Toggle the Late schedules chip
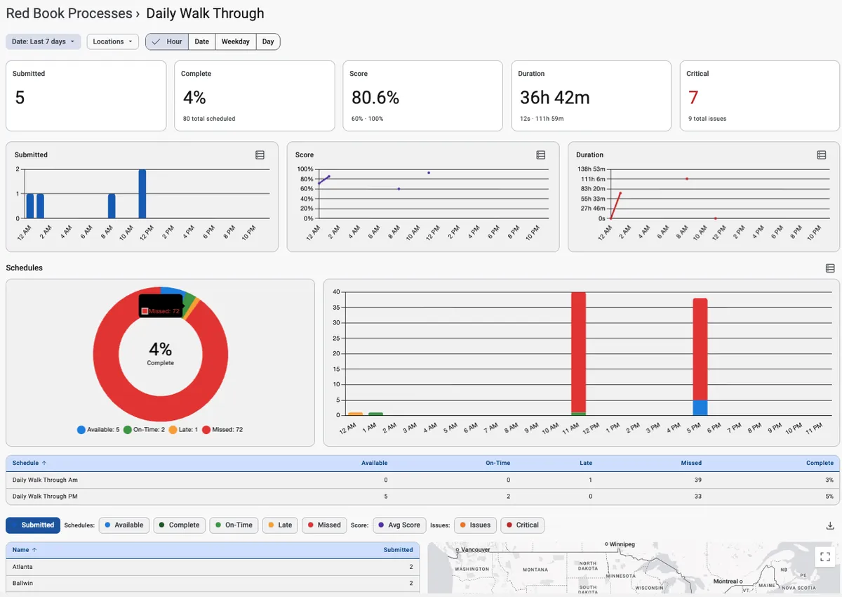 coord(280,525)
